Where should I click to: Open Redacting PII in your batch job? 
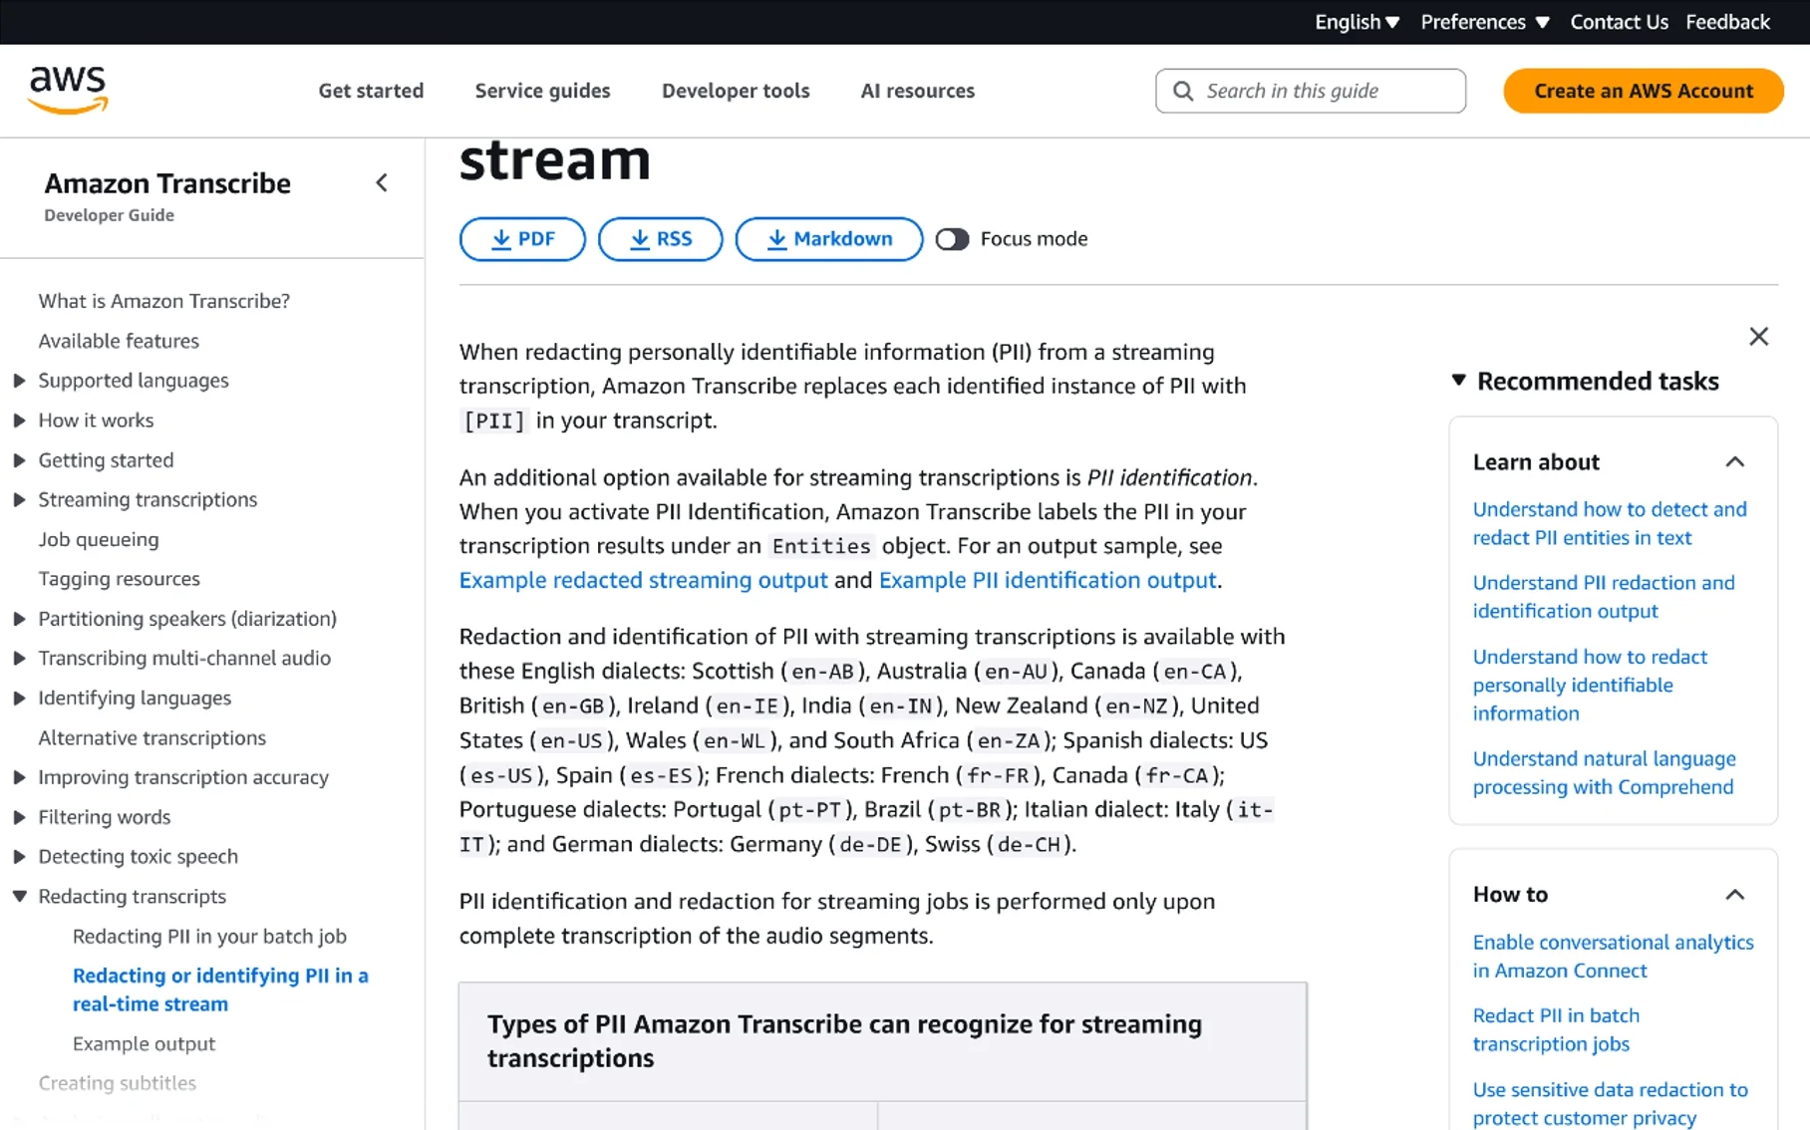click(x=209, y=936)
